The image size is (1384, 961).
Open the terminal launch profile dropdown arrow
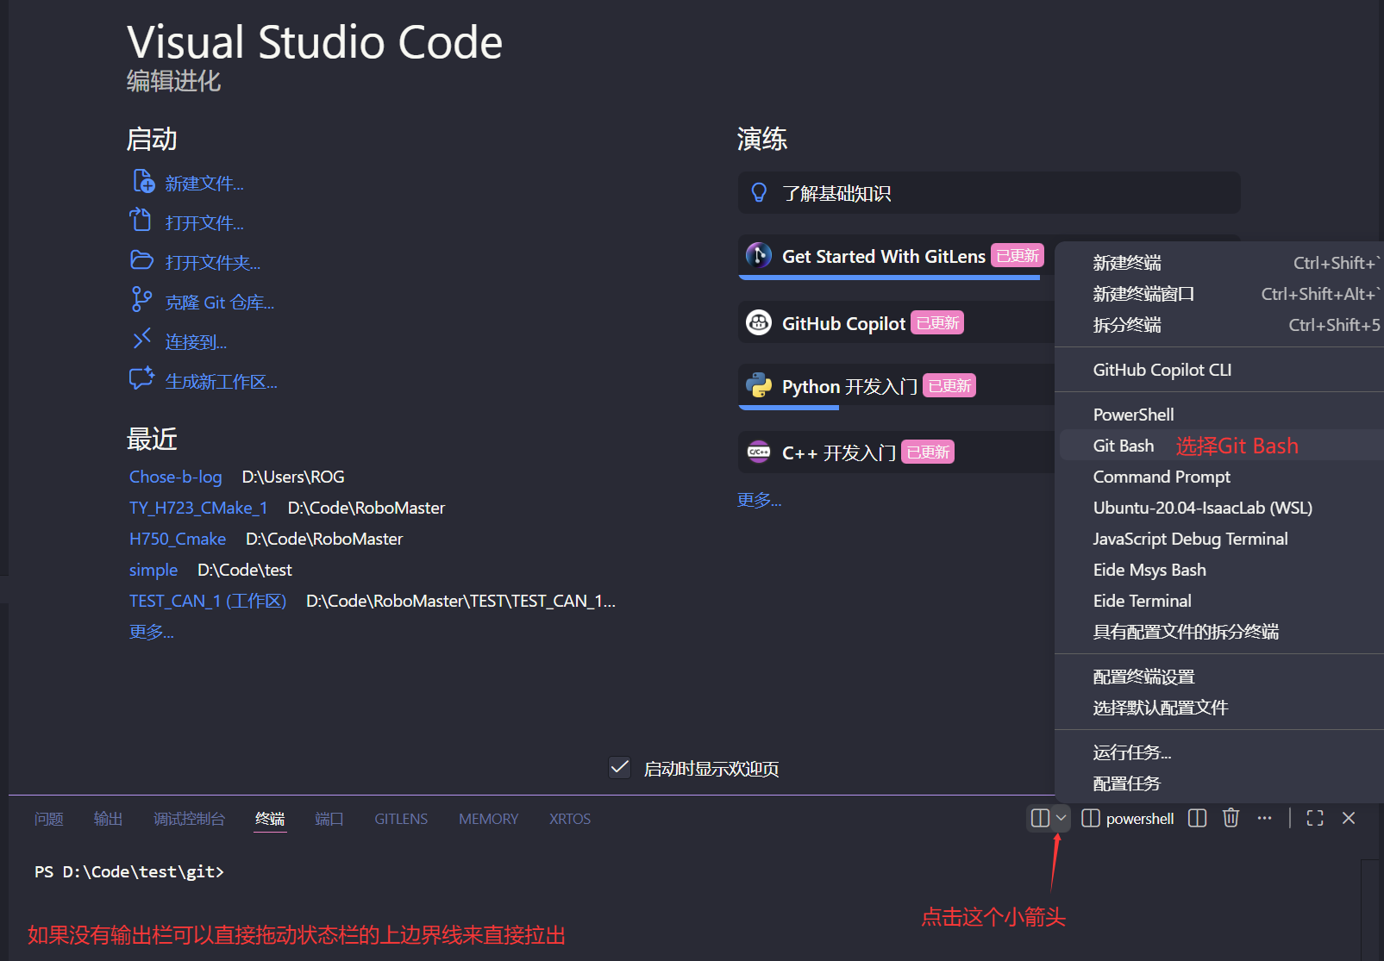coord(1061,818)
